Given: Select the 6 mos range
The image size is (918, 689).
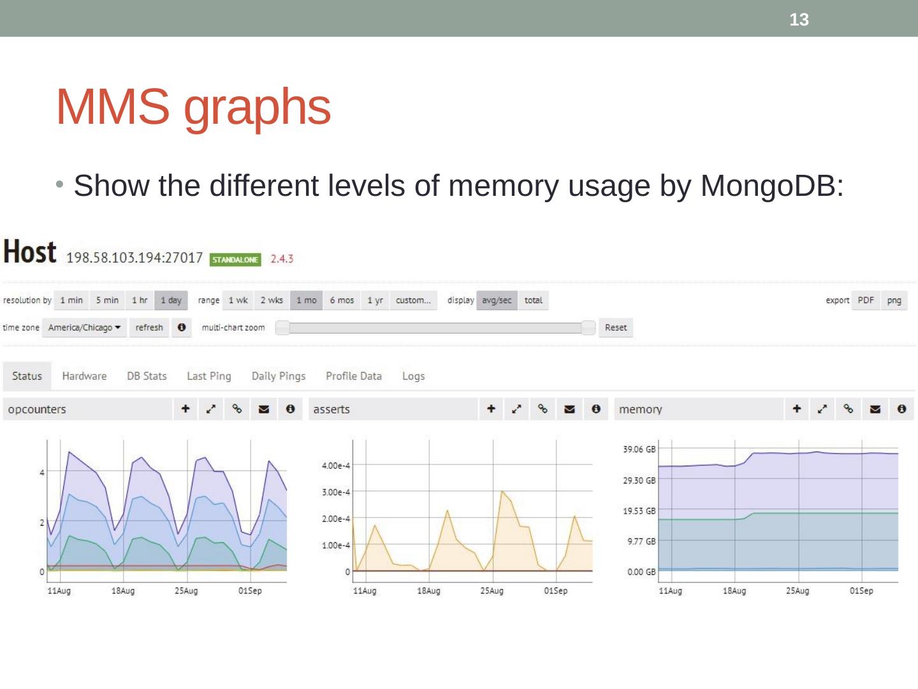Looking at the screenshot, I should (342, 300).
